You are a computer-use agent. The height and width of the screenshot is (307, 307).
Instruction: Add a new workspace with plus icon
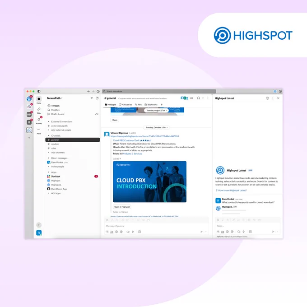(29, 138)
